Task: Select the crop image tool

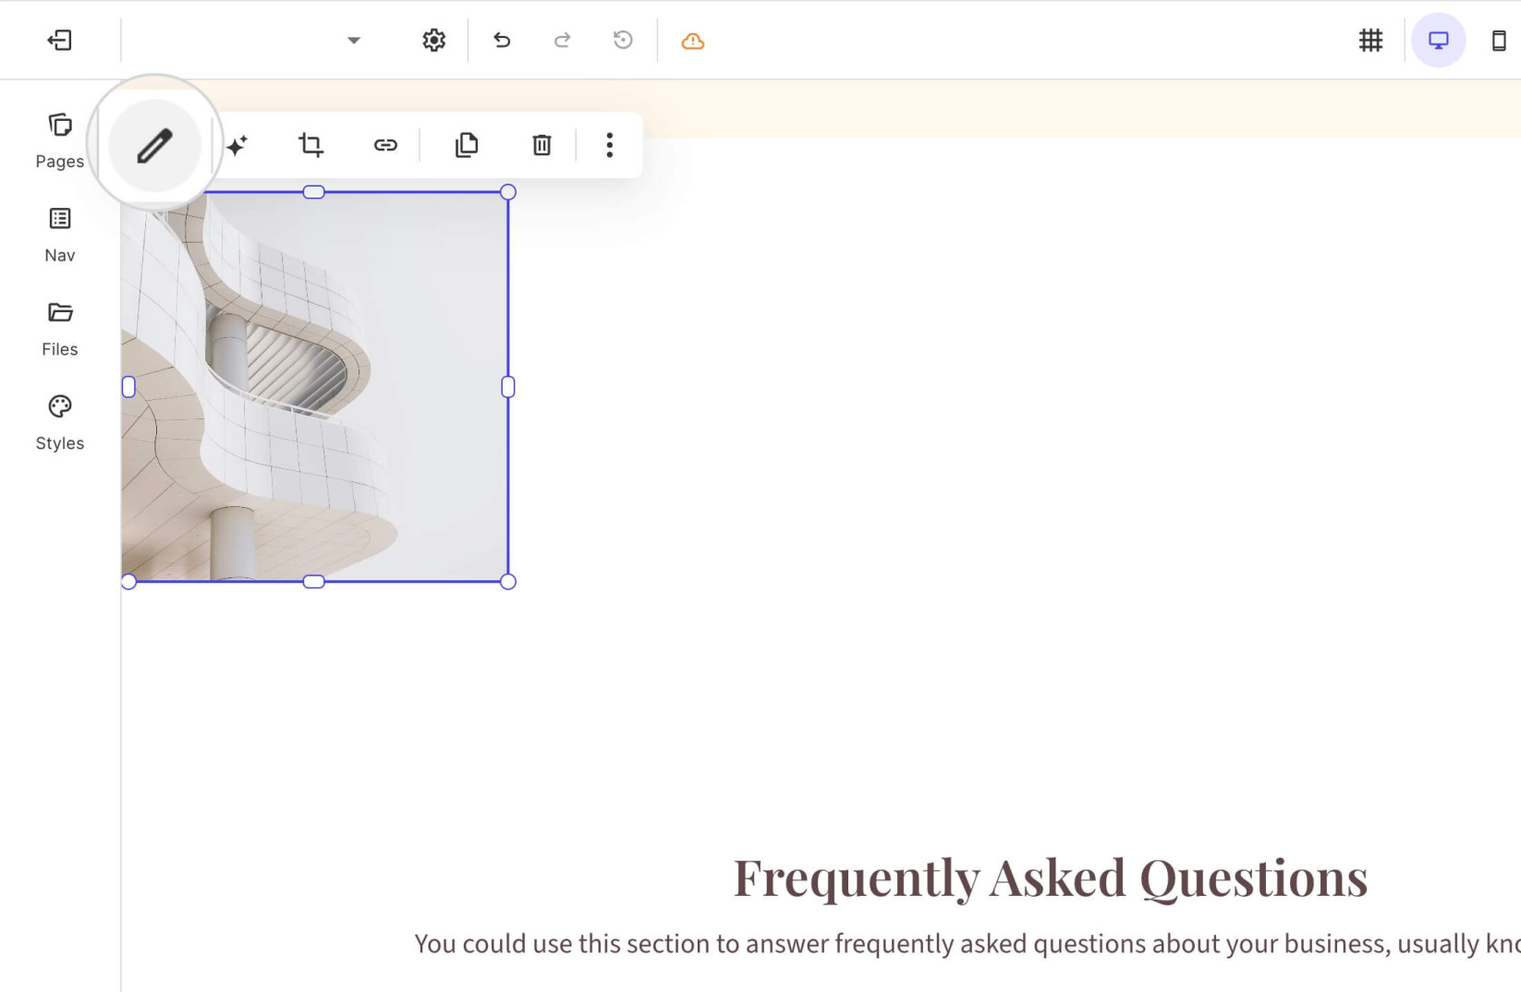Action: click(x=311, y=145)
